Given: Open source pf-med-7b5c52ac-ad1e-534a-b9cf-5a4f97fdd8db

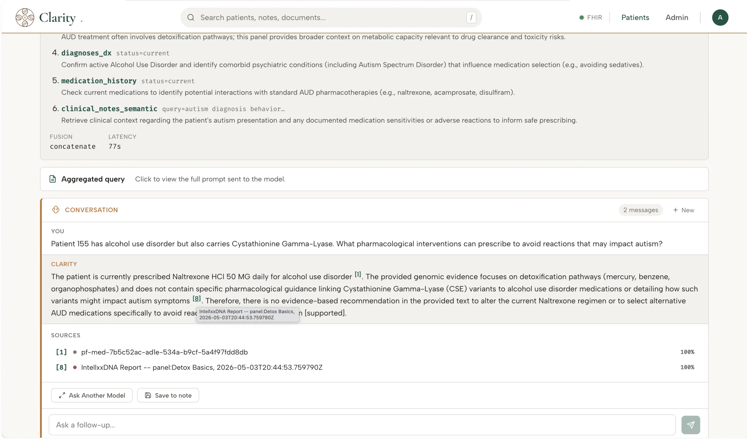Looking at the screenshot, I should point(164,352).
